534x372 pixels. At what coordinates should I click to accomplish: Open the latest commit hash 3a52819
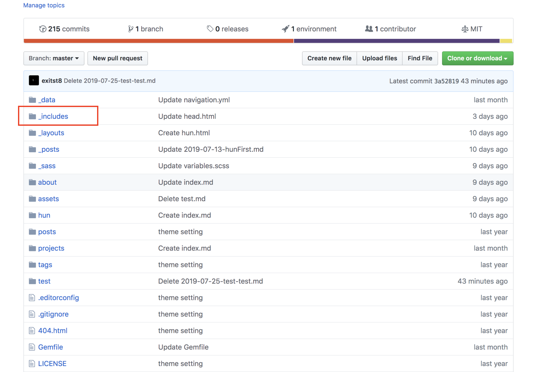pyautogui.click(x=446, y=81)
